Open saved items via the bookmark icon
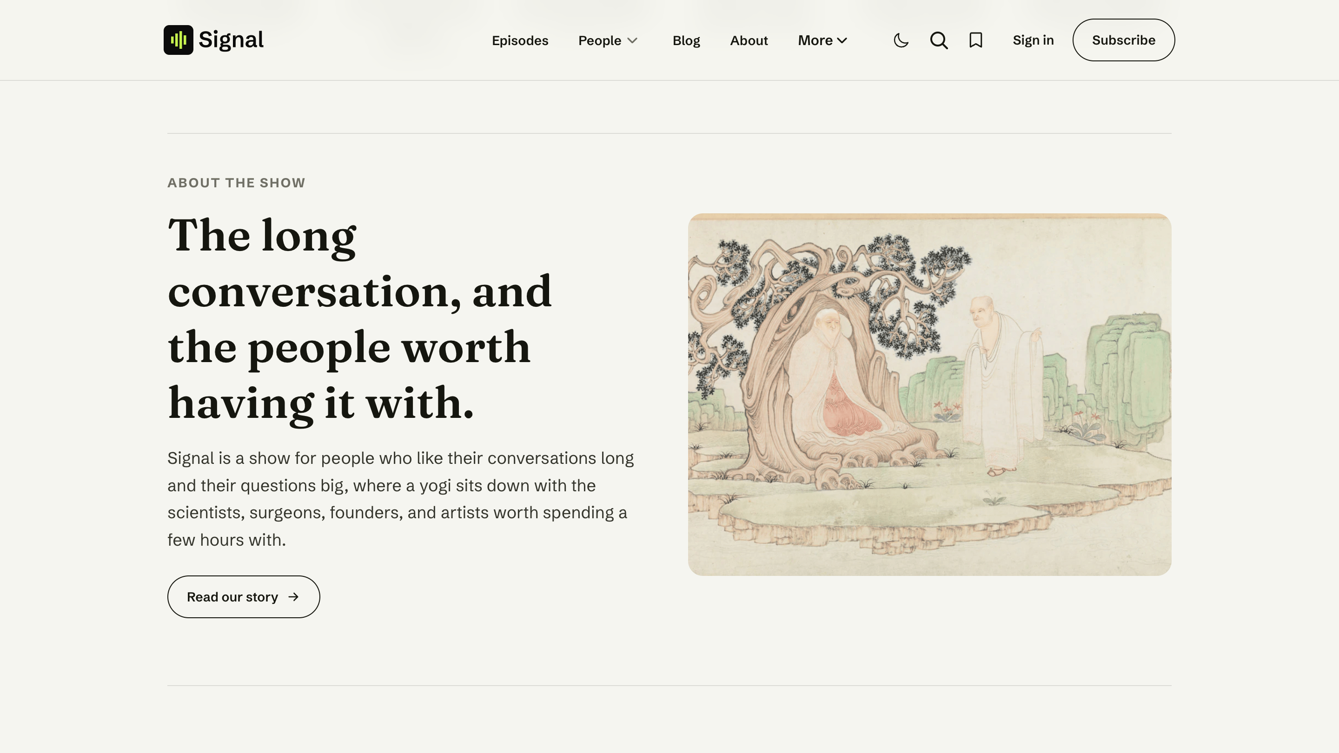 976,40
